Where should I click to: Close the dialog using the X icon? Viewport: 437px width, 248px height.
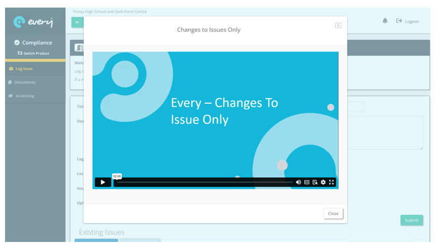click(x=338, y=26)
